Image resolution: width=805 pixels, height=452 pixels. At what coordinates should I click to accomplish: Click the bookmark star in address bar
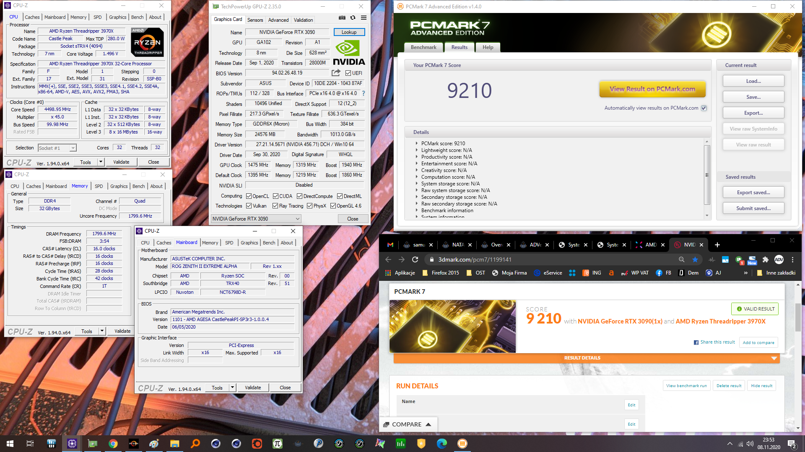(x=695, y=259)
